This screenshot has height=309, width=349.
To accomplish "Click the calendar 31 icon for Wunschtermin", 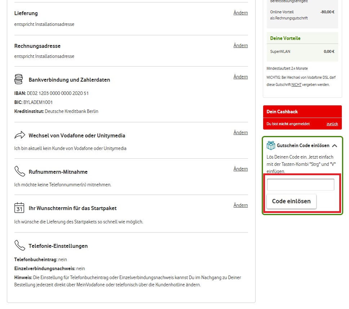I will tap(19, 208).
